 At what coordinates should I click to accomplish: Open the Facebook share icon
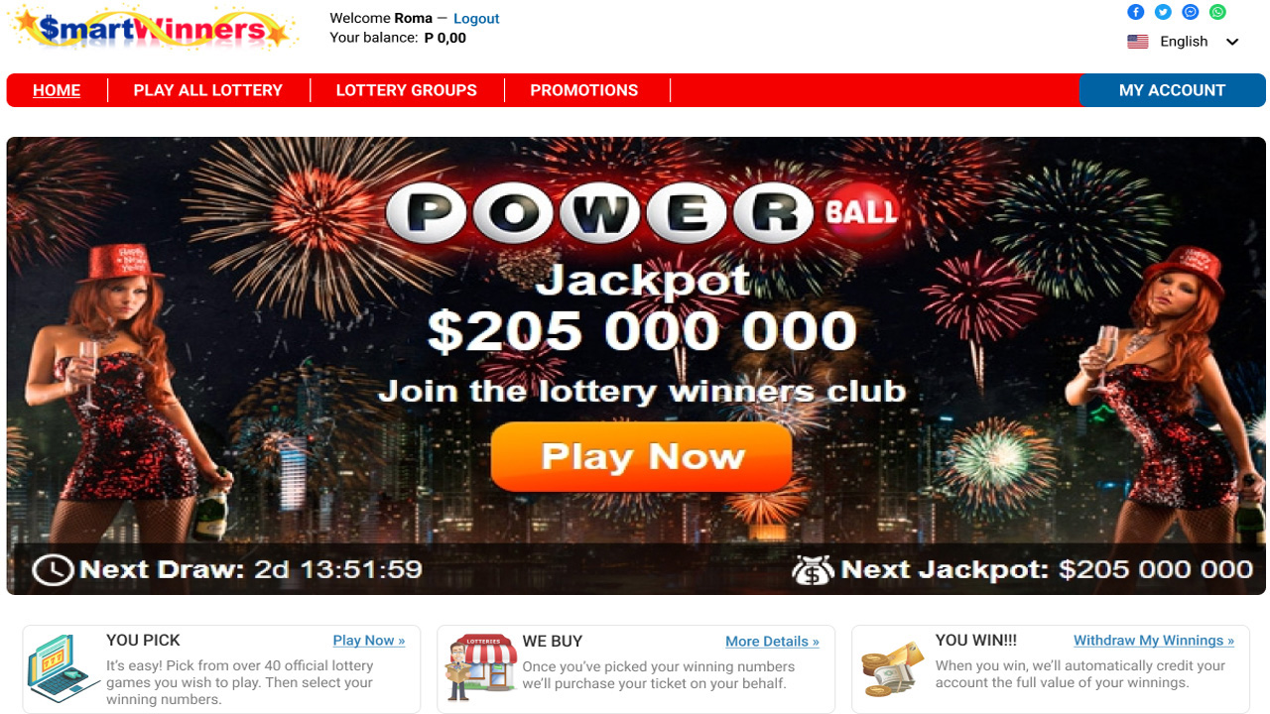coord(1136,12)
